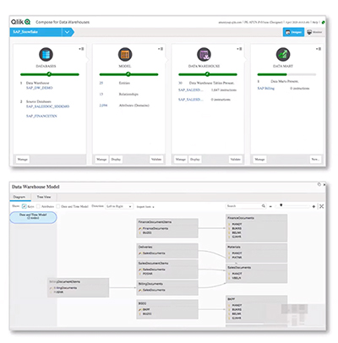Open the Databases panel options menu
The height and width of the screenshot is (343, 338).
pyautogui.click(x=81, y=49)
